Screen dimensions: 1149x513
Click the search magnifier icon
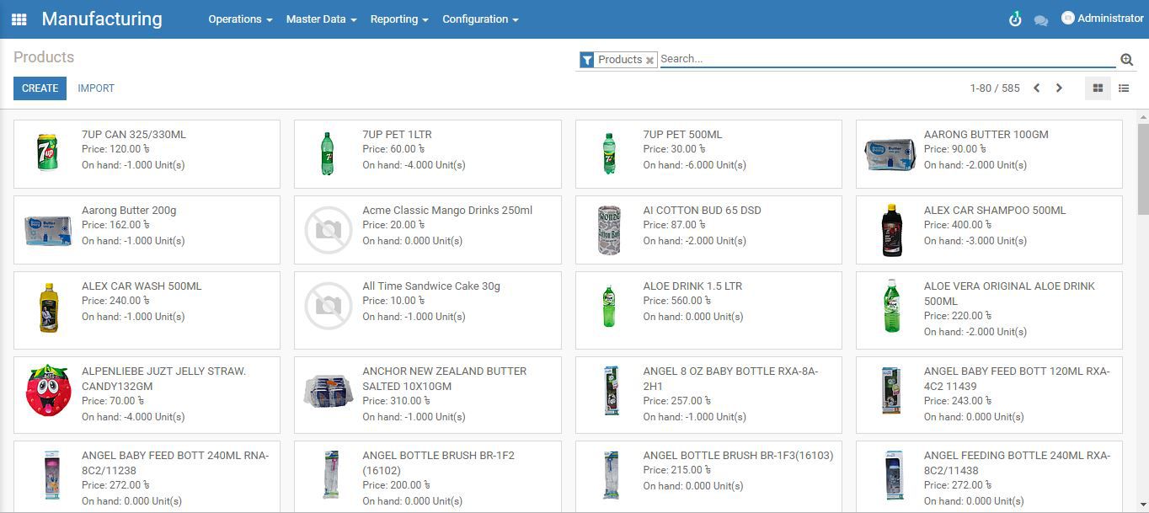[x=1126, y=60]
